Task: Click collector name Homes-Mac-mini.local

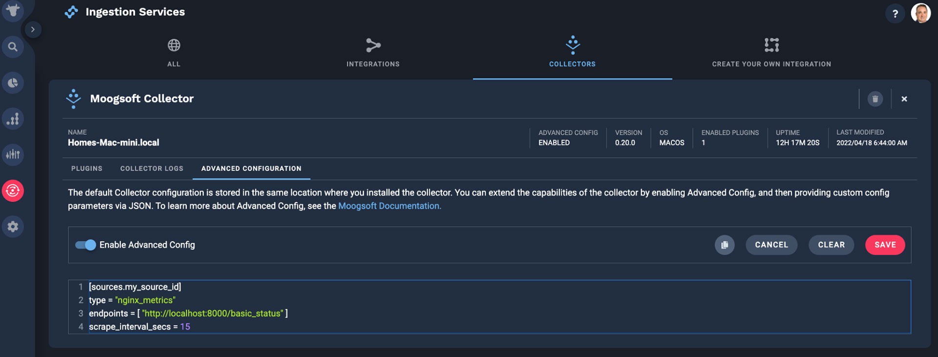Action: (x=113, y=143)
